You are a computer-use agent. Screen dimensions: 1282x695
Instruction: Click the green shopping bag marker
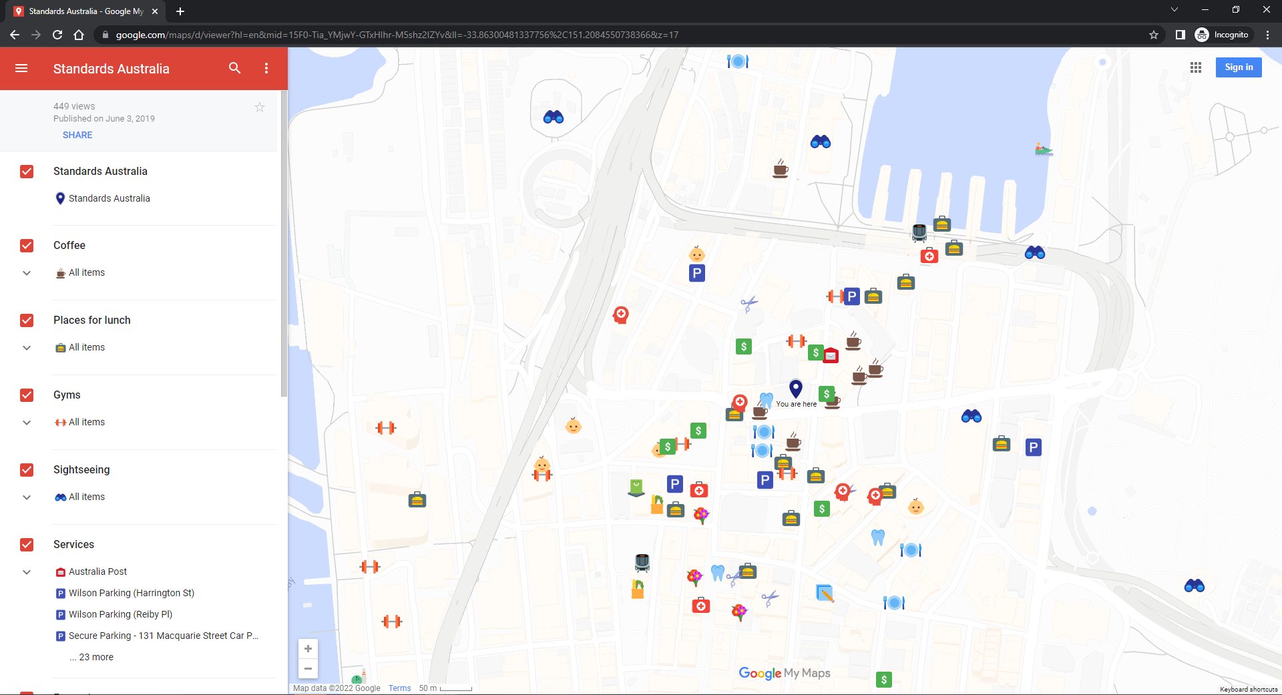pyautogui.click(x=636, y=488)
